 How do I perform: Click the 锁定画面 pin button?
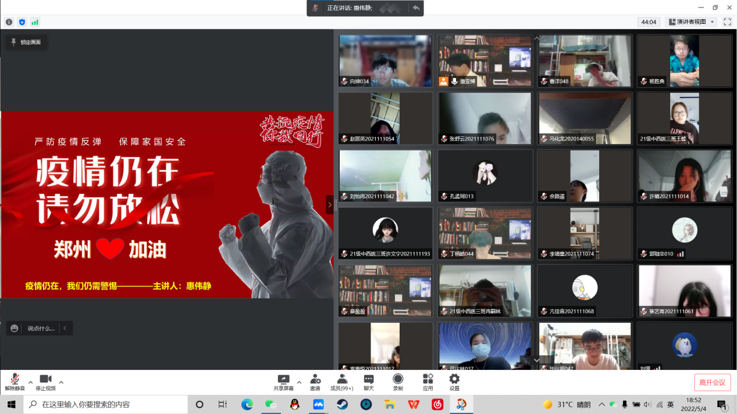26,42
